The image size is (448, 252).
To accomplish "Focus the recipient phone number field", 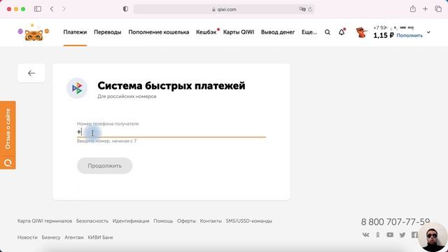I will pos(171,132).
